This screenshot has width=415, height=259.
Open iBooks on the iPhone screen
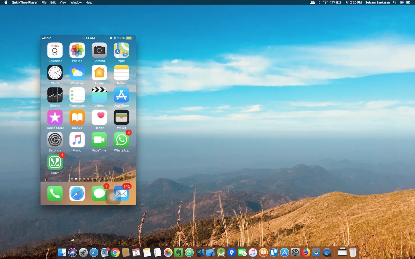(x=77, y=118)
